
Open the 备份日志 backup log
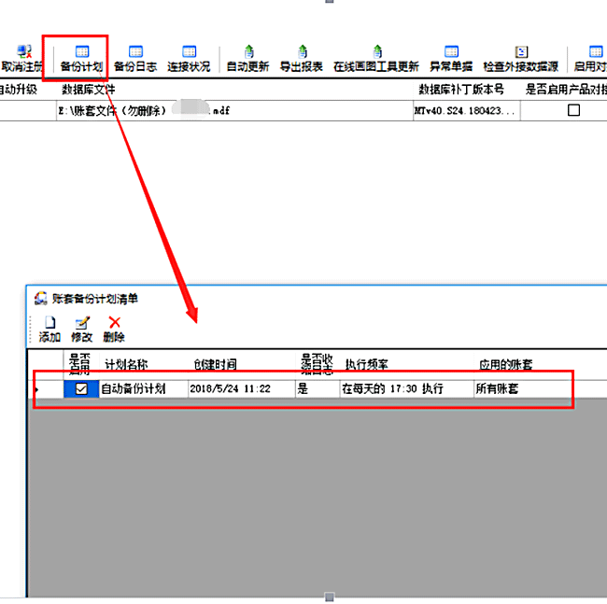[135, 59]
